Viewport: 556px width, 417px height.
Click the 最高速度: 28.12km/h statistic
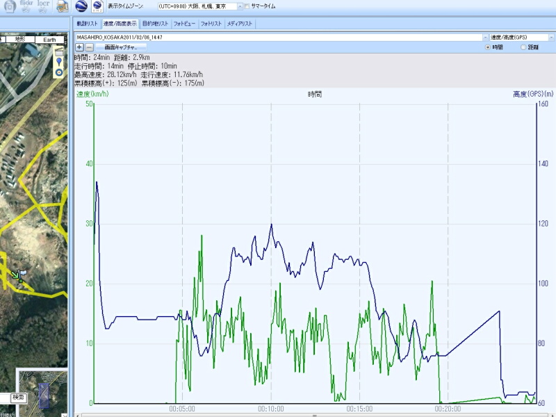click(x=106, y=75)
